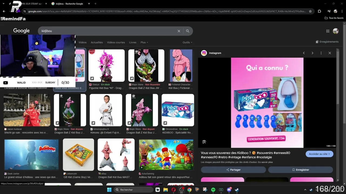This screenshot has width=346, height=194.
Task: Open Steam from the taskbar
Action: coord(237,190)
